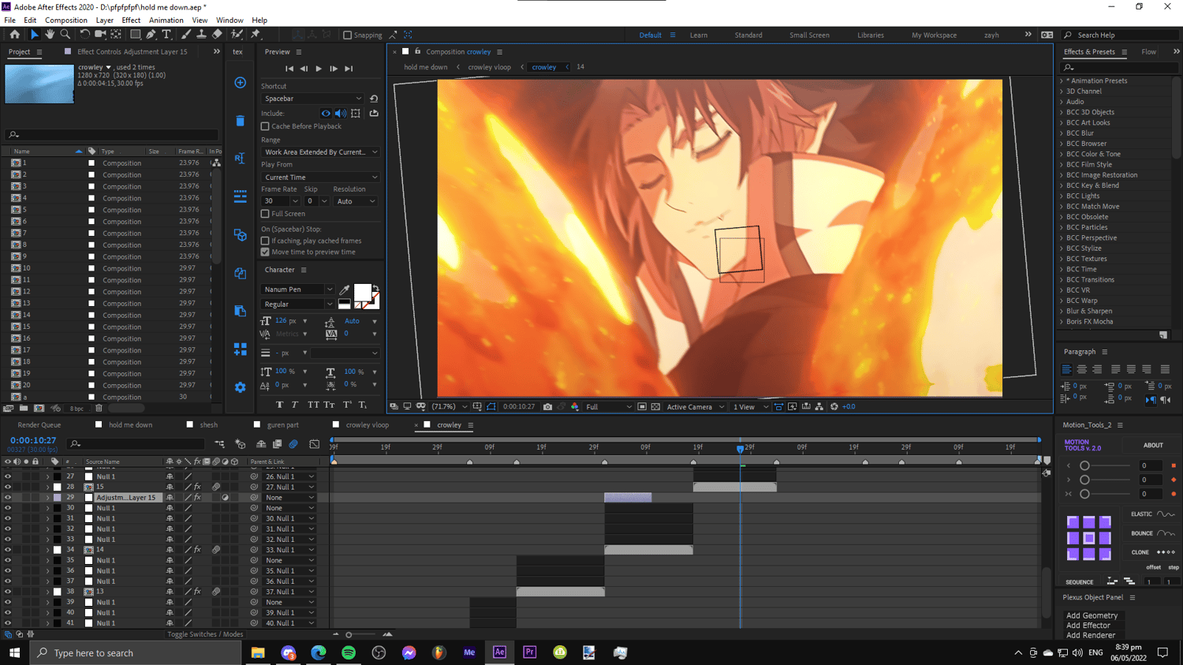
Task: Expand layer 38 properties in timeline
Action: click(47, 592)
